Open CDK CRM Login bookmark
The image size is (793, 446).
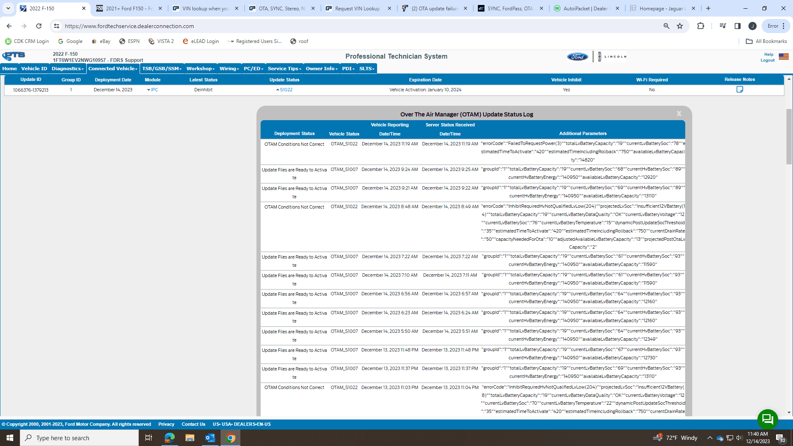pyautogui.click(x=27, y=41)
